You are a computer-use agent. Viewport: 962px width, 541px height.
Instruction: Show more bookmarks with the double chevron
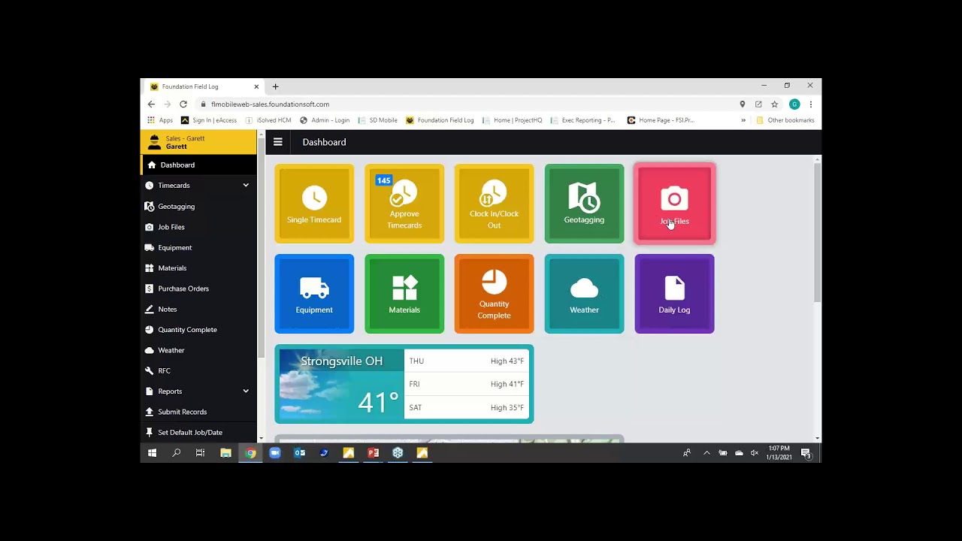(x=743, y=120)
